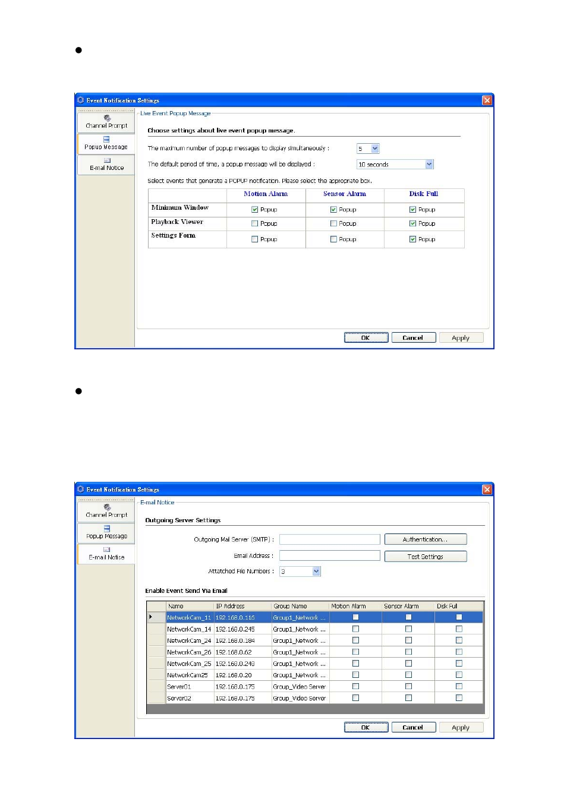Close the Live Event Popup Message settings window
This screenshot has width=567, height=805.
(487, 100)
